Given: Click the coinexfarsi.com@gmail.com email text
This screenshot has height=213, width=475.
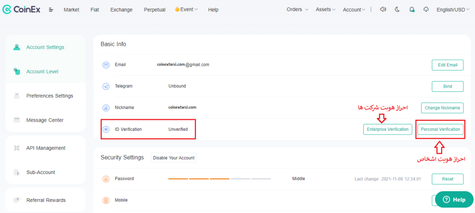Looking at the screenshot, I should [x=183, y=65].
